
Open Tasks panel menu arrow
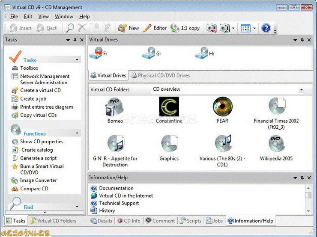click(68, 40)
